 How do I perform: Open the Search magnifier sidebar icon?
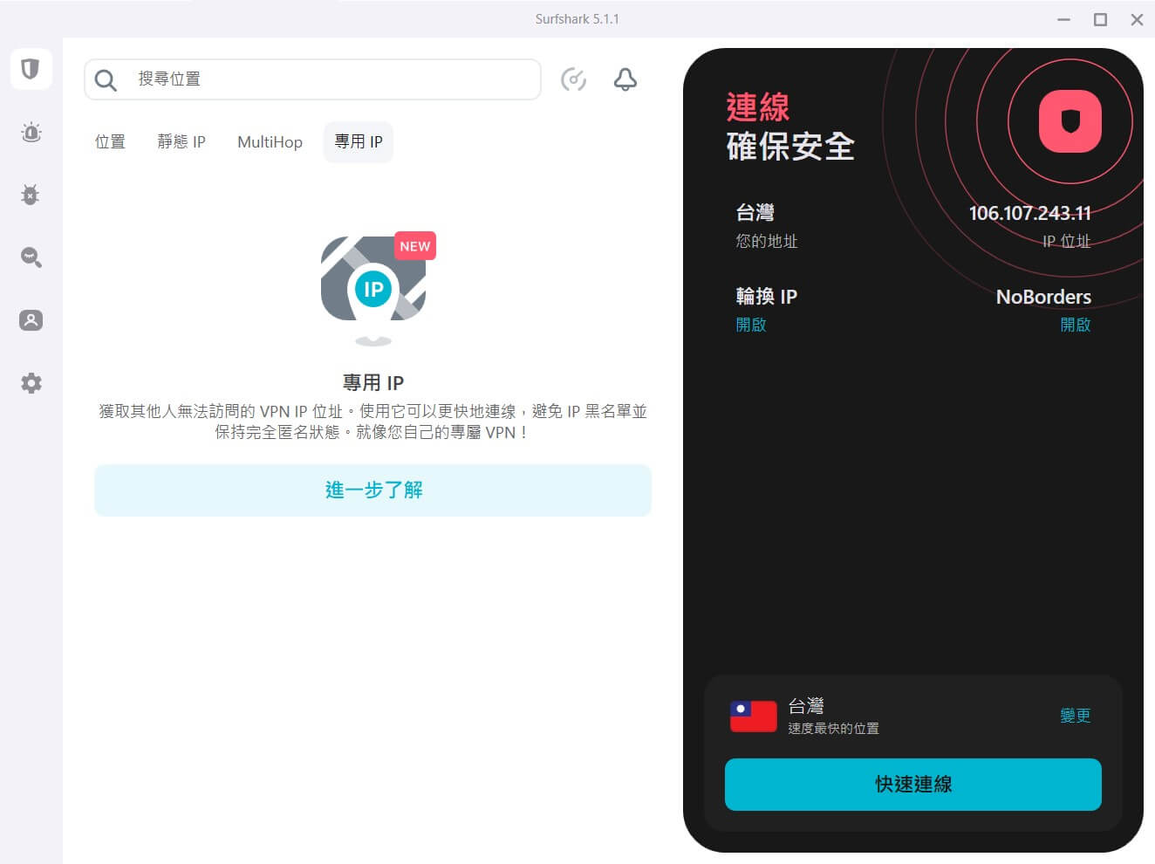coord(31,257)
